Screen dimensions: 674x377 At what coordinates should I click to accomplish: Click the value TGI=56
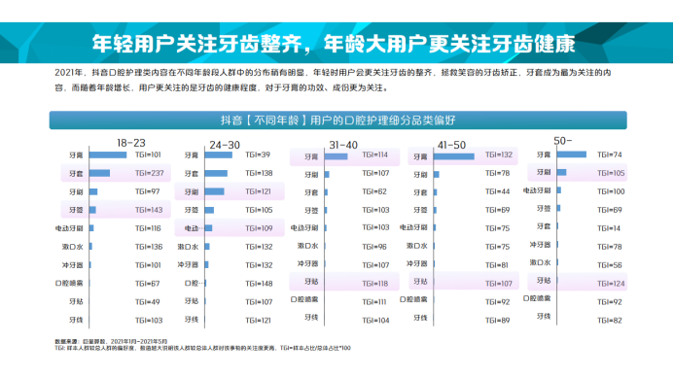[x=610, y=265]
